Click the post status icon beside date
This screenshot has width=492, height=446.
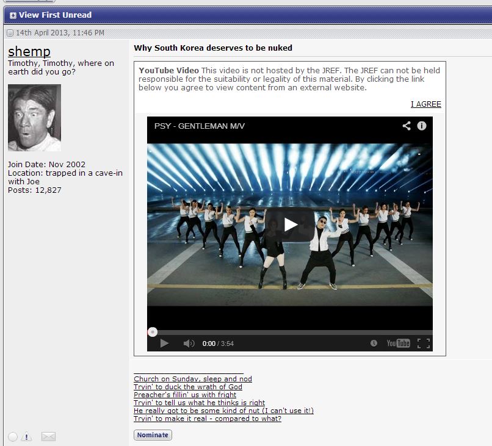click(x=10, y=32)
